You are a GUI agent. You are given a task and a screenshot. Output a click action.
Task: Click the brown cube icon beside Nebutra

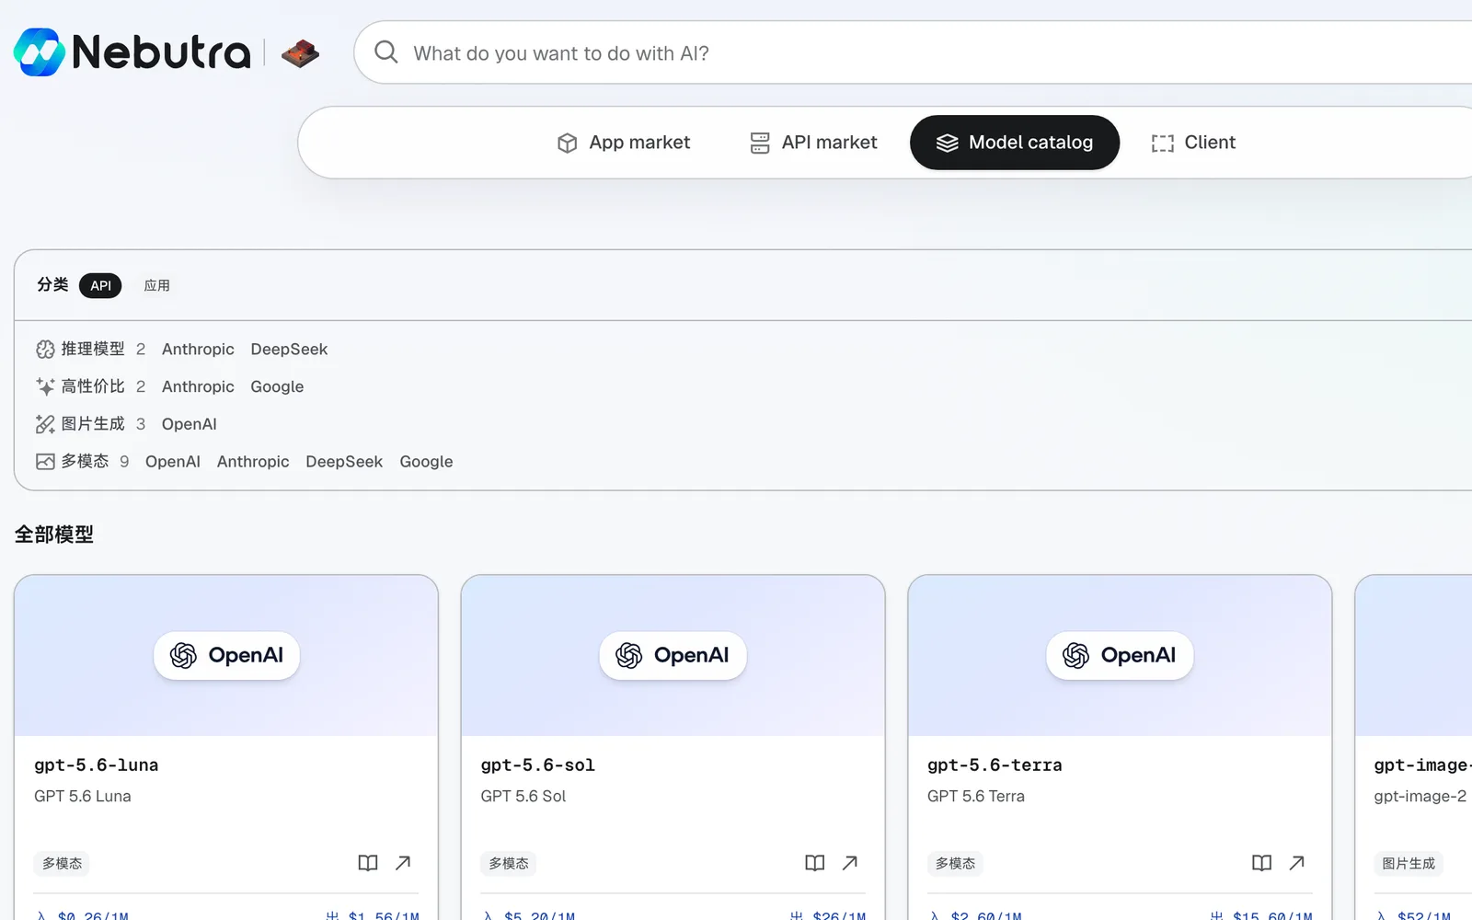tap(300, 53)
